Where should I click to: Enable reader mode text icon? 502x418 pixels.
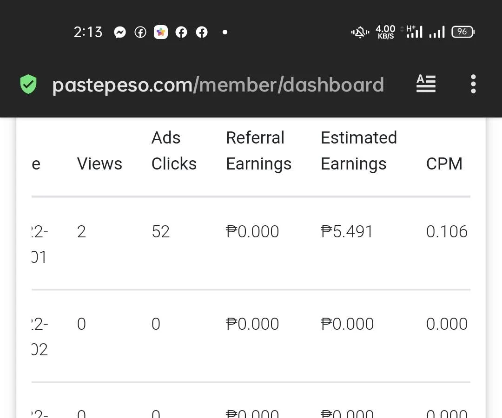click(426, 84)
